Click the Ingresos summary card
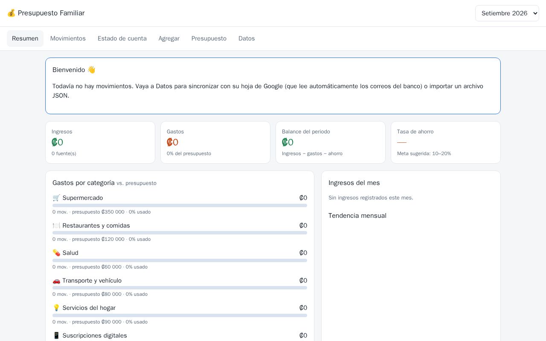 [100, 142]
